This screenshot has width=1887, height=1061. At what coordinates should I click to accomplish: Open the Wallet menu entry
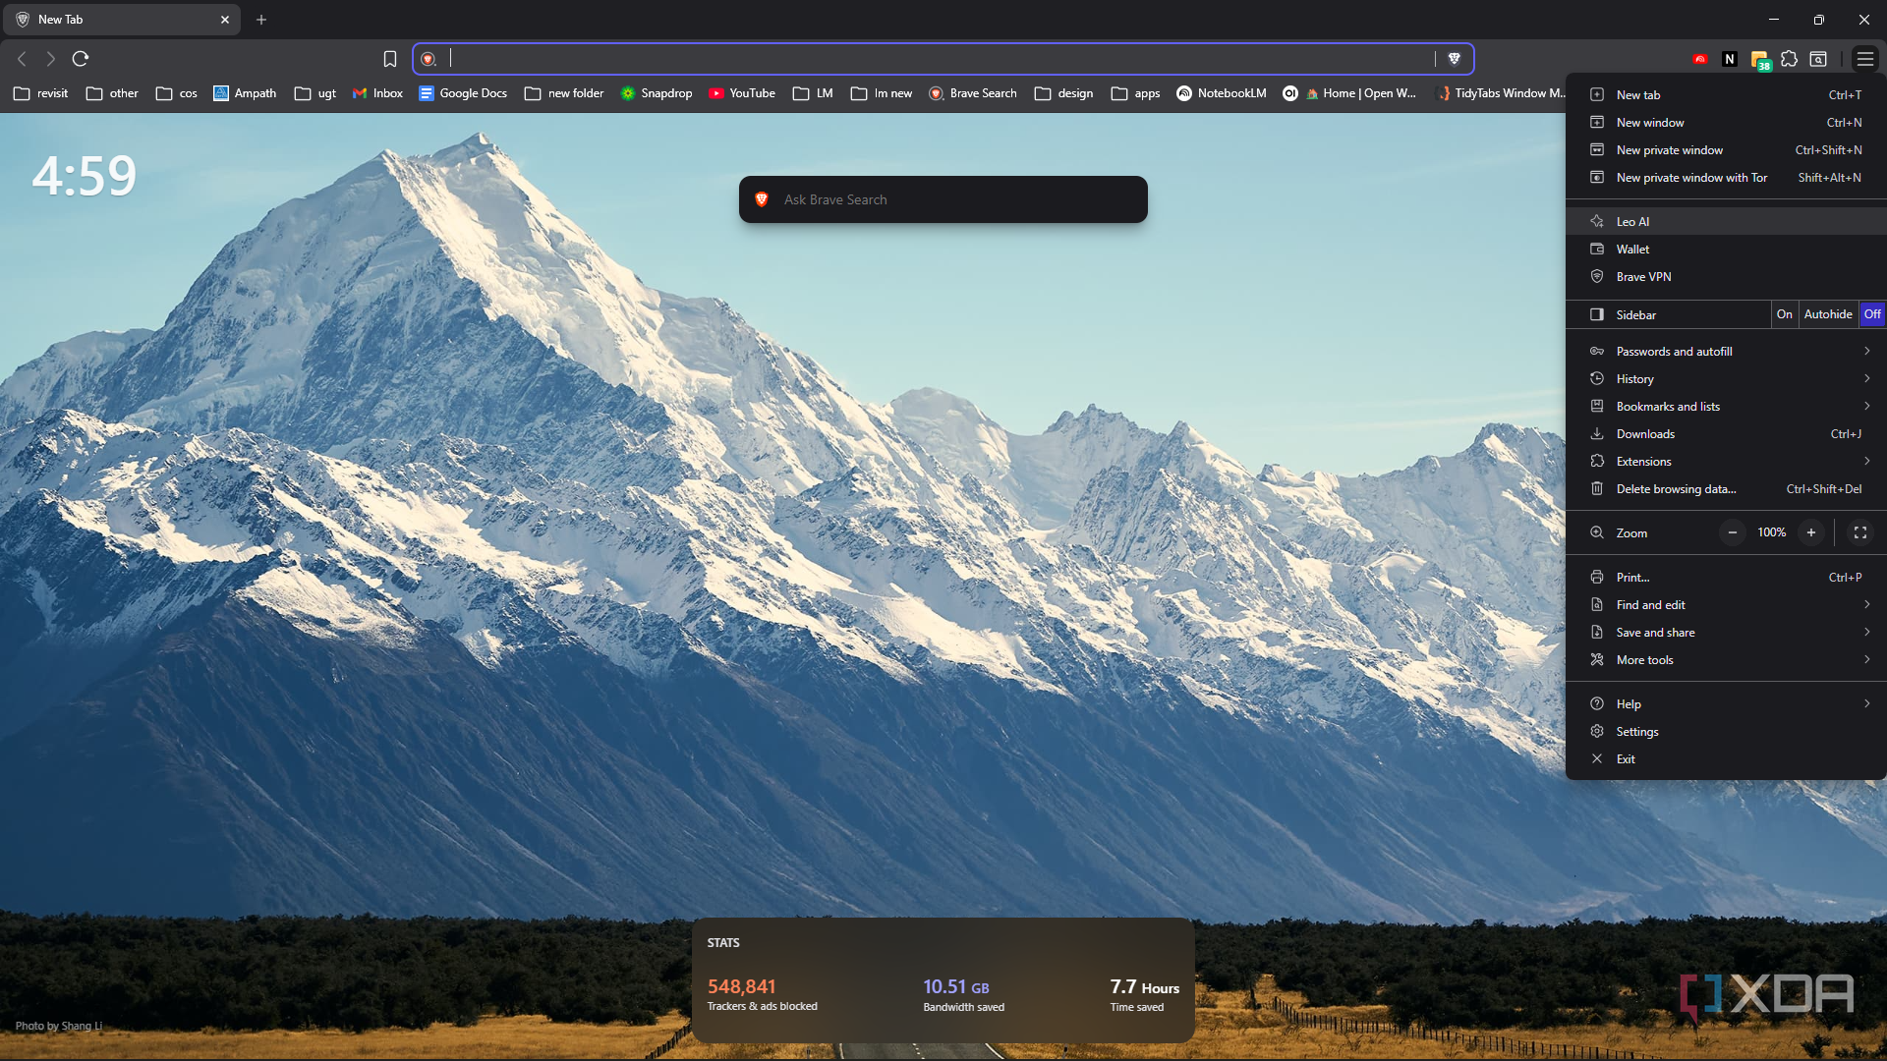pos(1726,250)
